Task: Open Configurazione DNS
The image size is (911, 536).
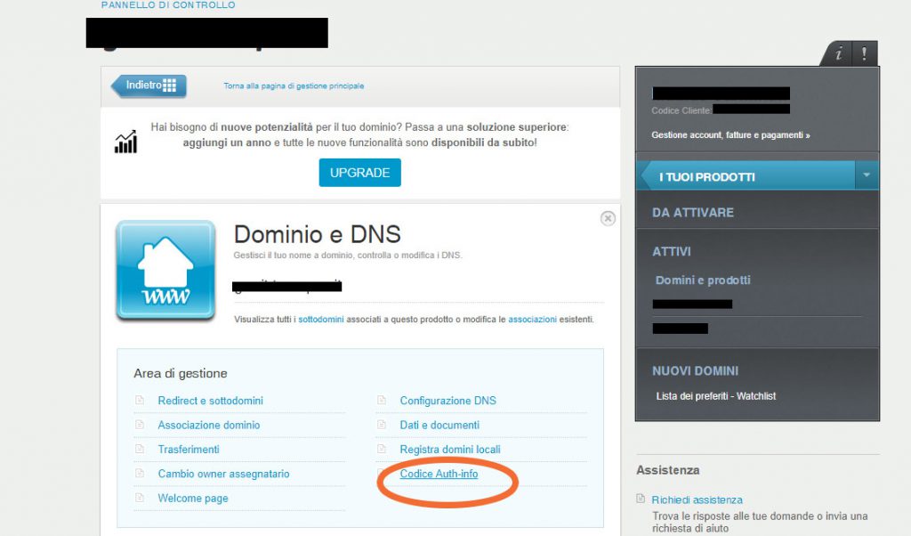Action: 448,401
